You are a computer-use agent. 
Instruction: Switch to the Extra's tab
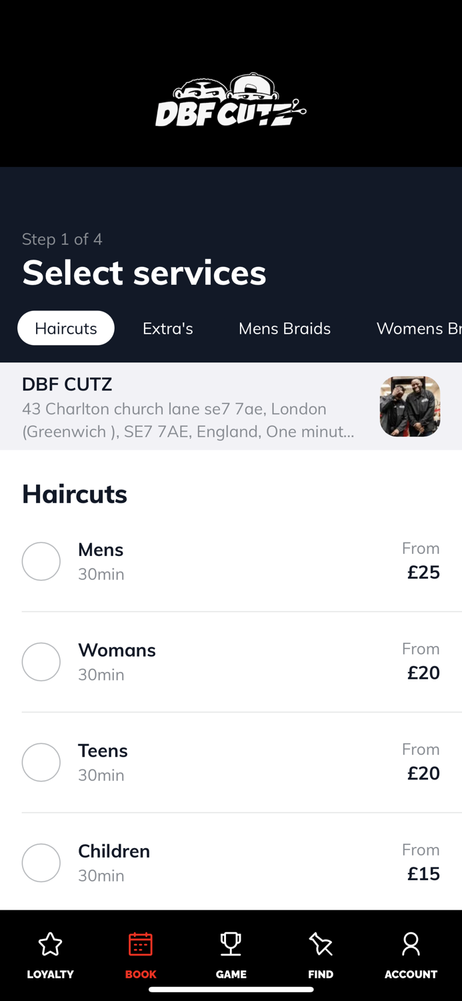coord(167,328)
